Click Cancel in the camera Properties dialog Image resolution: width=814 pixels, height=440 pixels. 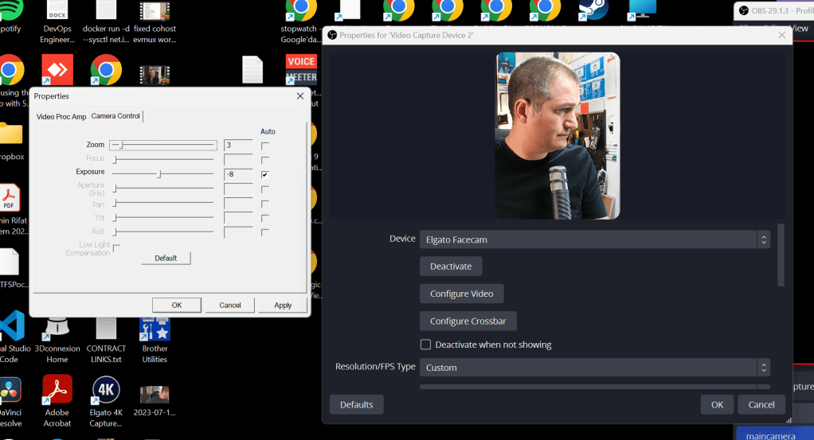(x=230, y=305)
